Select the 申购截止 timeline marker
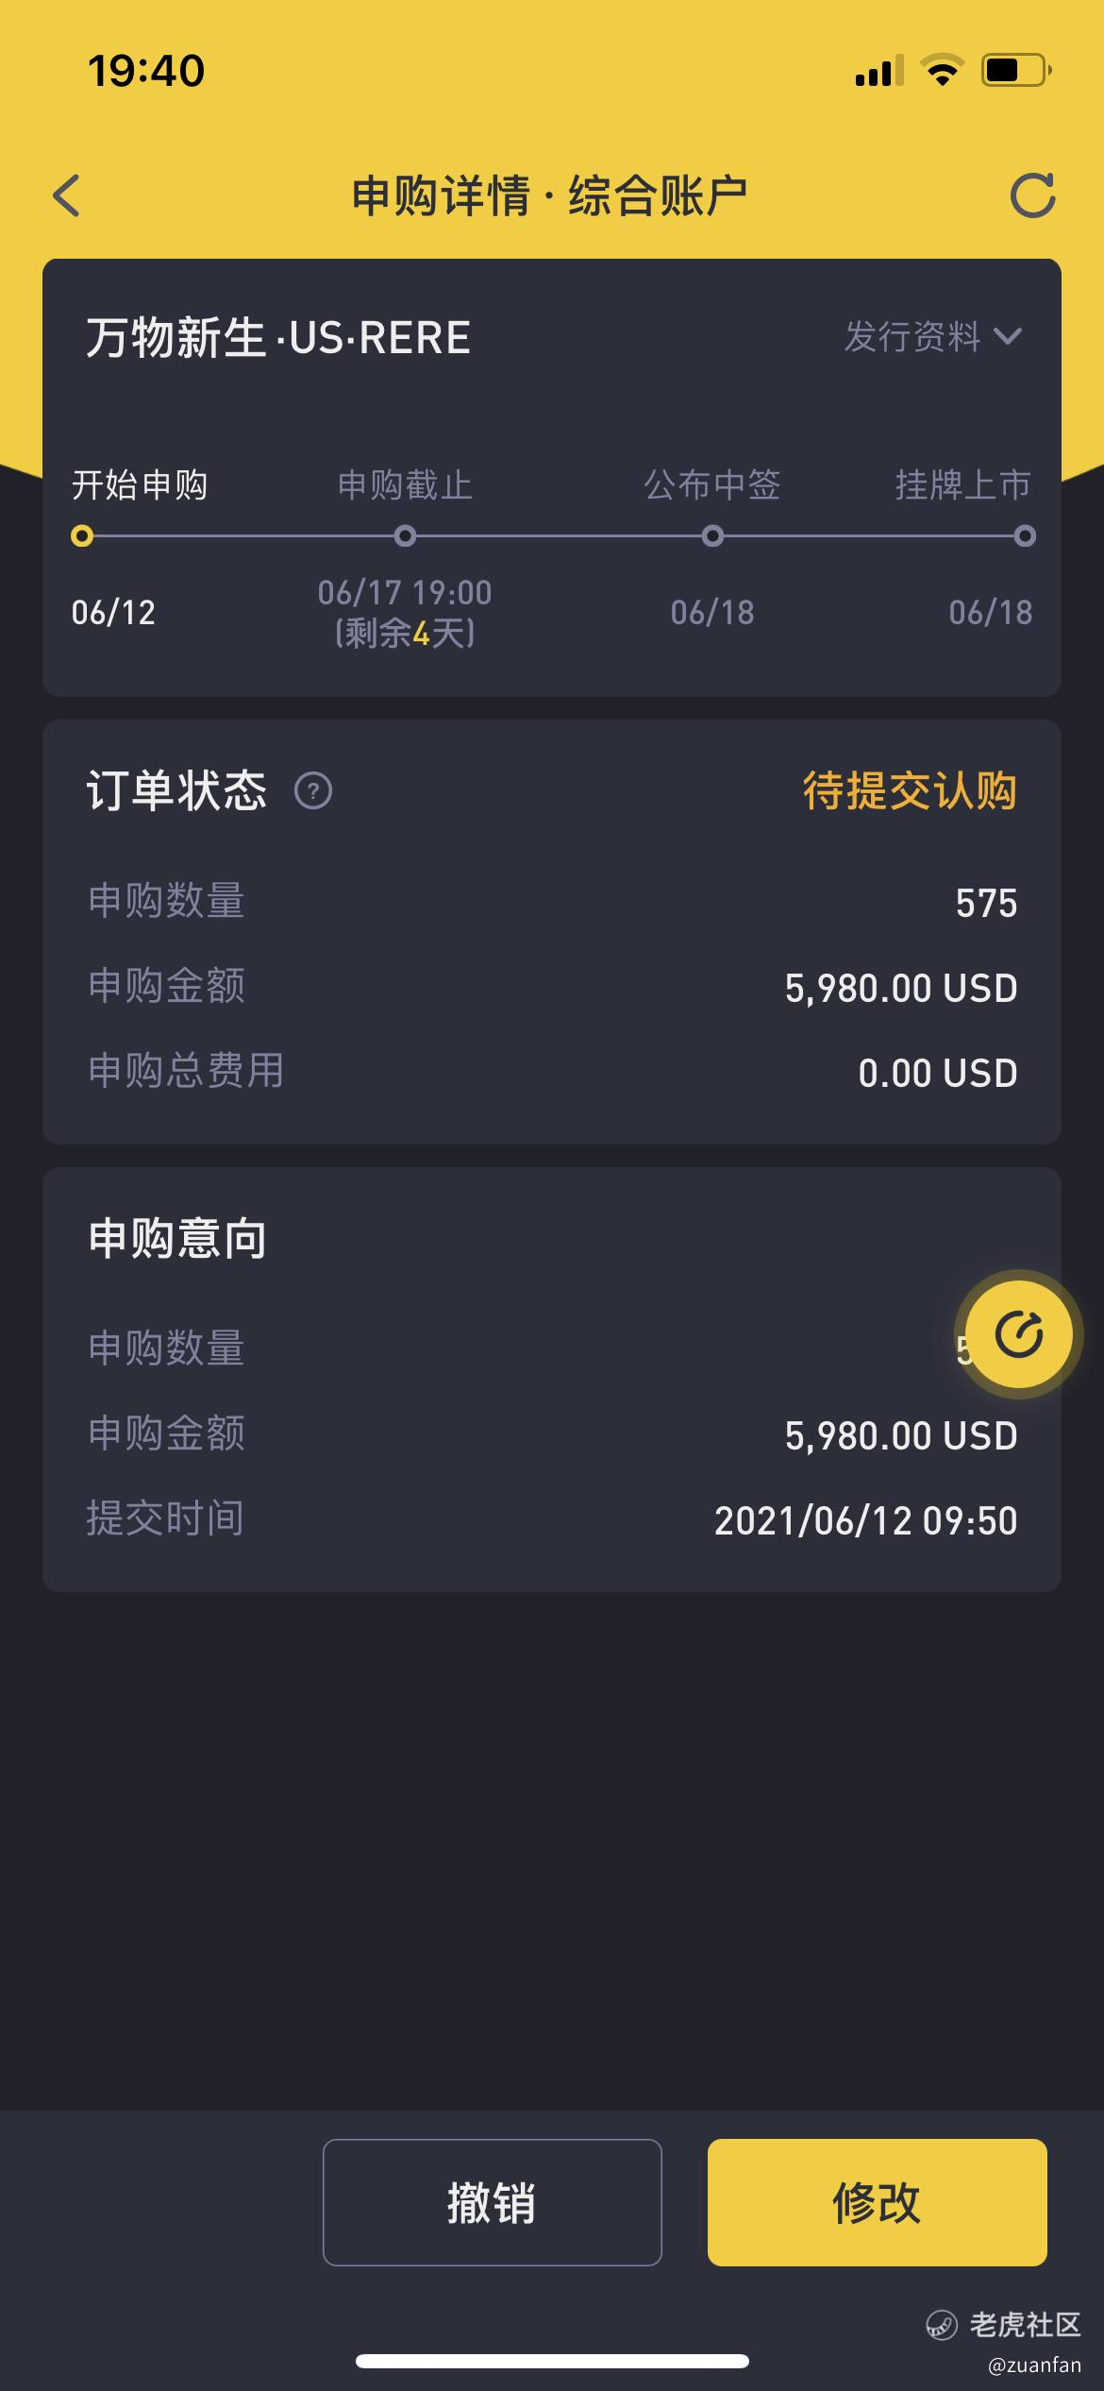1104x2391 pixels. 405,536
